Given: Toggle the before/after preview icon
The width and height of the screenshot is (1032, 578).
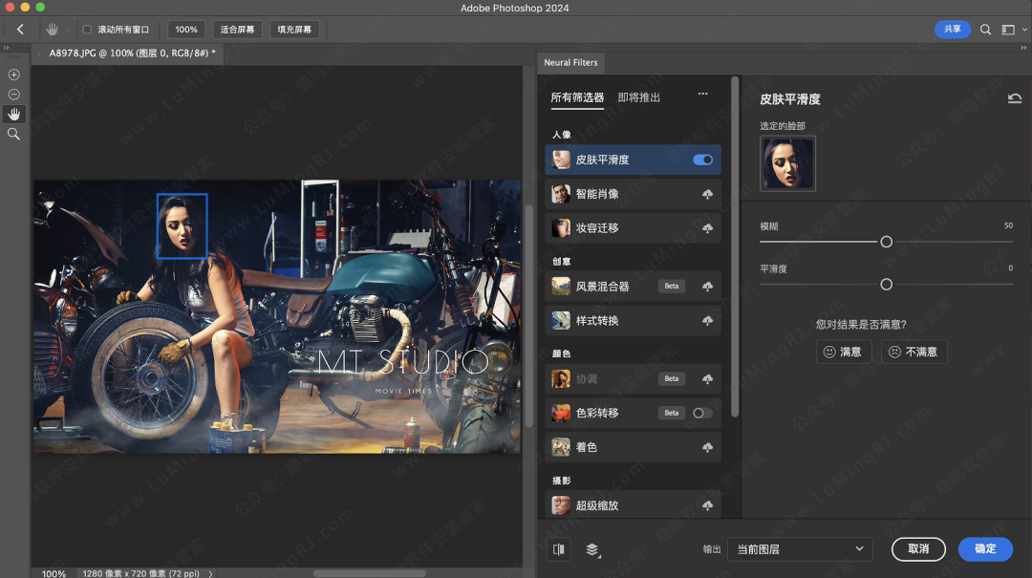Looking at the screenshot, I should (559, 549).
